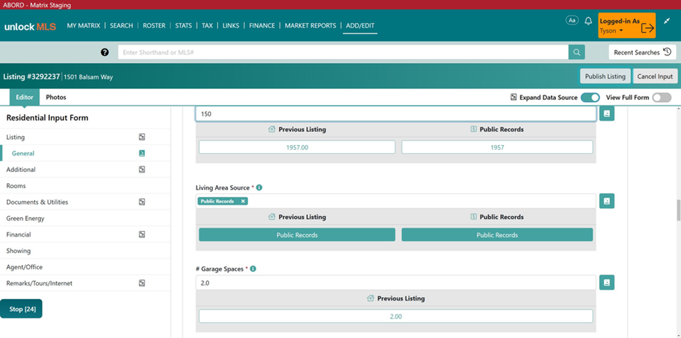Screen dimensions: 681x338
Task: Click the icon beside General section
Action: (142, 153)
